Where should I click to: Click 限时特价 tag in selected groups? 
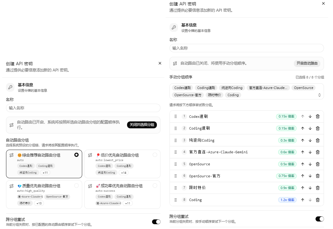pos(214,95)
